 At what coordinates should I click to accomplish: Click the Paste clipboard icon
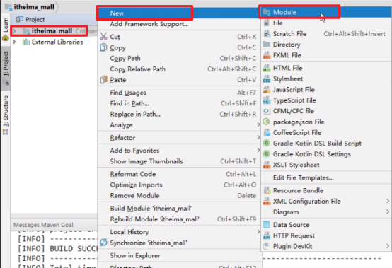pos(103,80)
